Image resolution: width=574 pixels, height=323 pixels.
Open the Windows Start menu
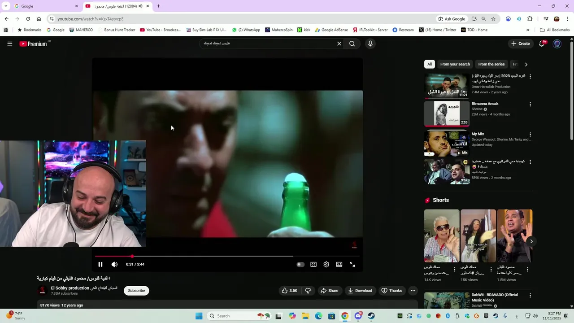point(199,316)
